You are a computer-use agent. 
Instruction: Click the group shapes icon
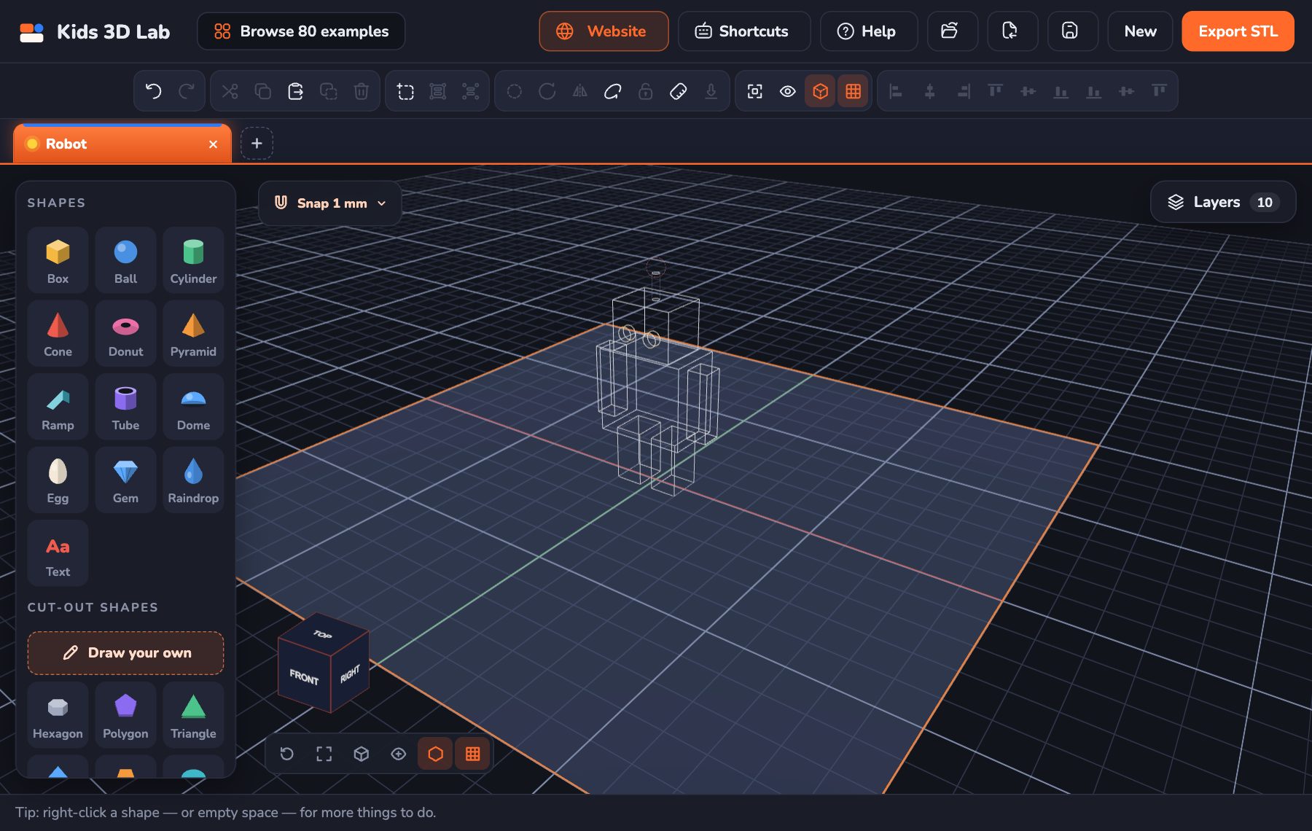(x=437, y=91)
